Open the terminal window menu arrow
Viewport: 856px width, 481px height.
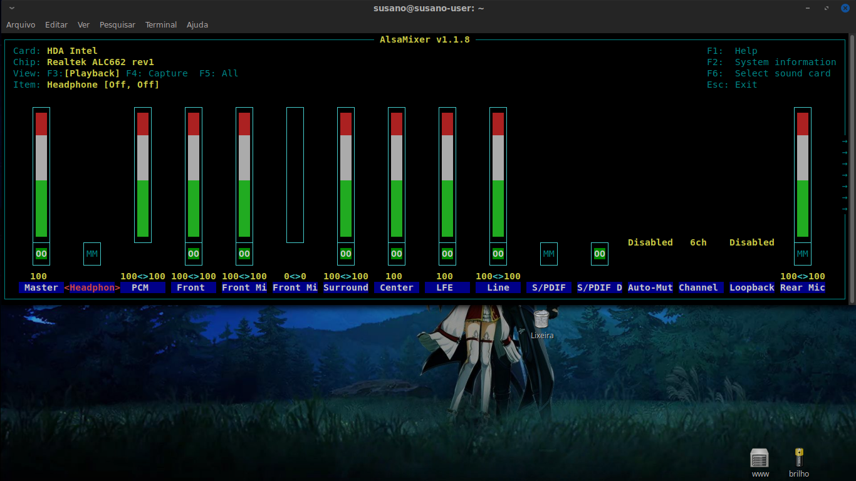(x=13, y=8)
